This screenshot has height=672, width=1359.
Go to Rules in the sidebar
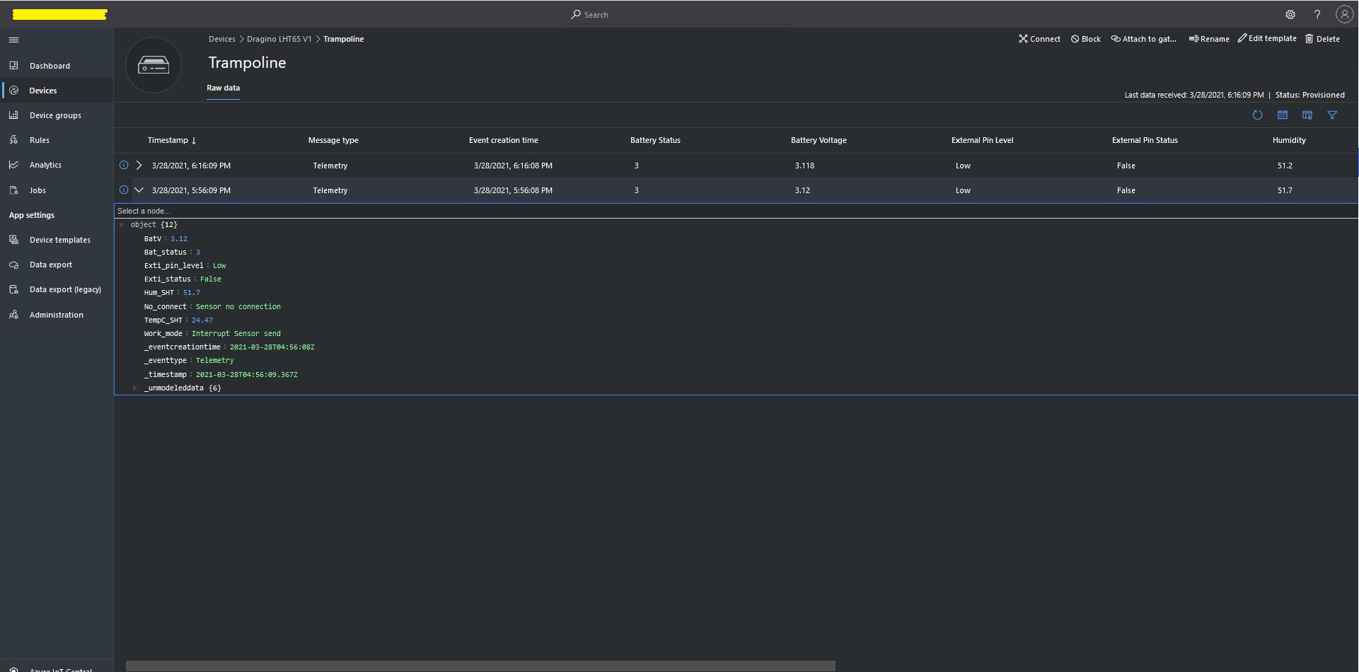pyautogui.click(x=40, y=141)
